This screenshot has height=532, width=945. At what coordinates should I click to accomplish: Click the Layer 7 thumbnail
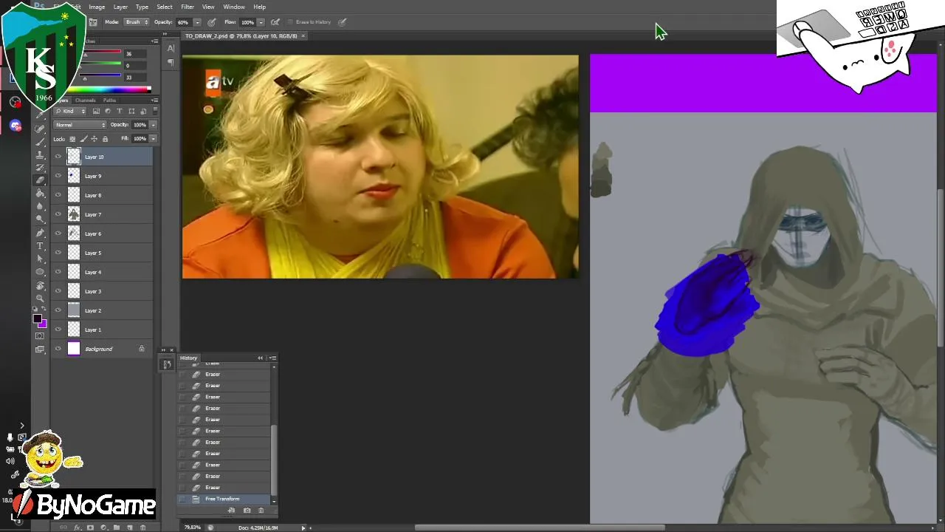click(74, 214)
